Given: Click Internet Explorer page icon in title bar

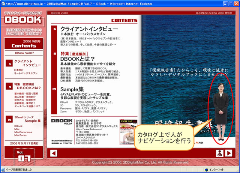Looking at the screenshot, I should pyautogui.click(x=3, y=4).
